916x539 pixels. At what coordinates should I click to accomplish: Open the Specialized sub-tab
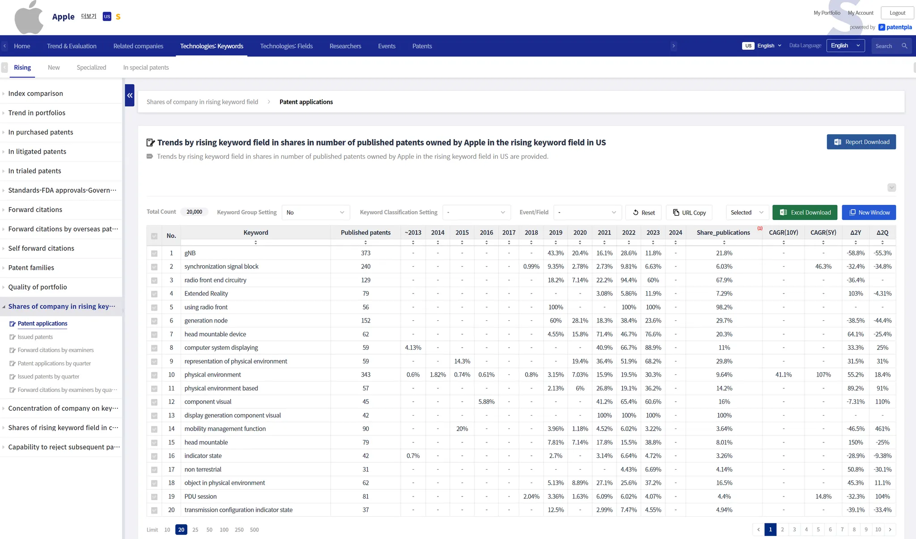point(91,68)
